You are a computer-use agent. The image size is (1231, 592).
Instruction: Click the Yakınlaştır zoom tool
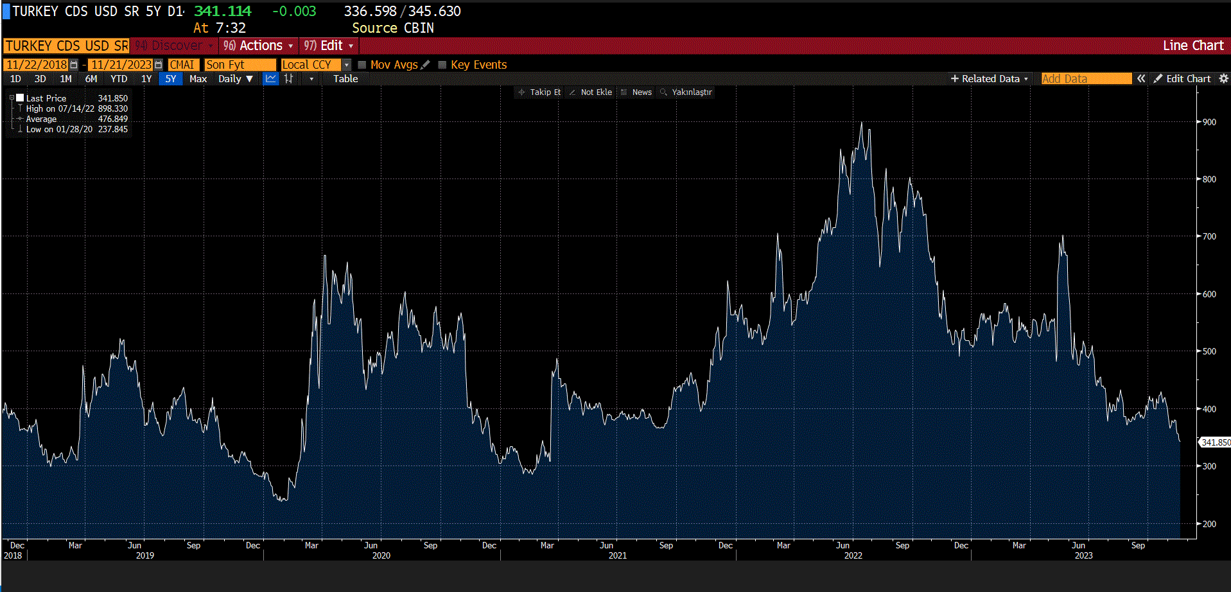click(x=686, y=92)
